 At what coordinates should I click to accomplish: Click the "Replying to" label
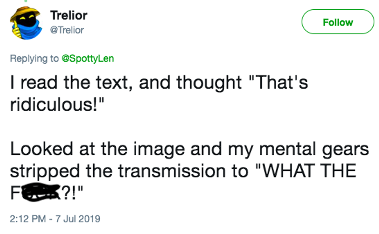[x=34, y=58]
